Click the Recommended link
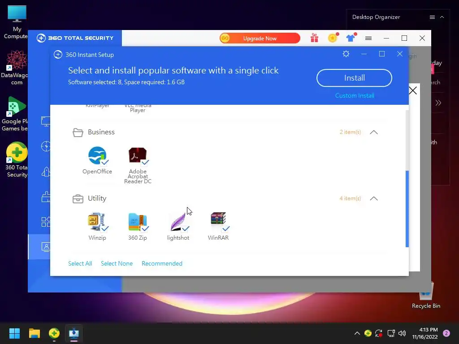Screen dimensions: 459x344 pyautogui.click(x=162, y=263)
